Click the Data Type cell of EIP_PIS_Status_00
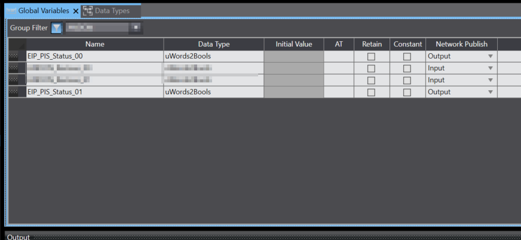Image resolution: width=521 pixels, height=240 pixels. (213, 56)
